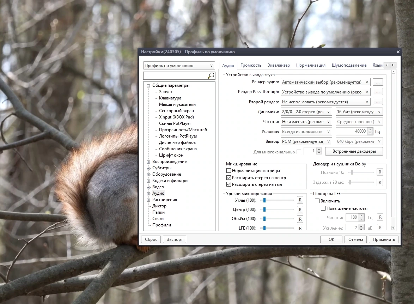Viewport: 414px width, 304px height.
Task: Reset Объём mixing level with R
Action: (x=300, y=219)
